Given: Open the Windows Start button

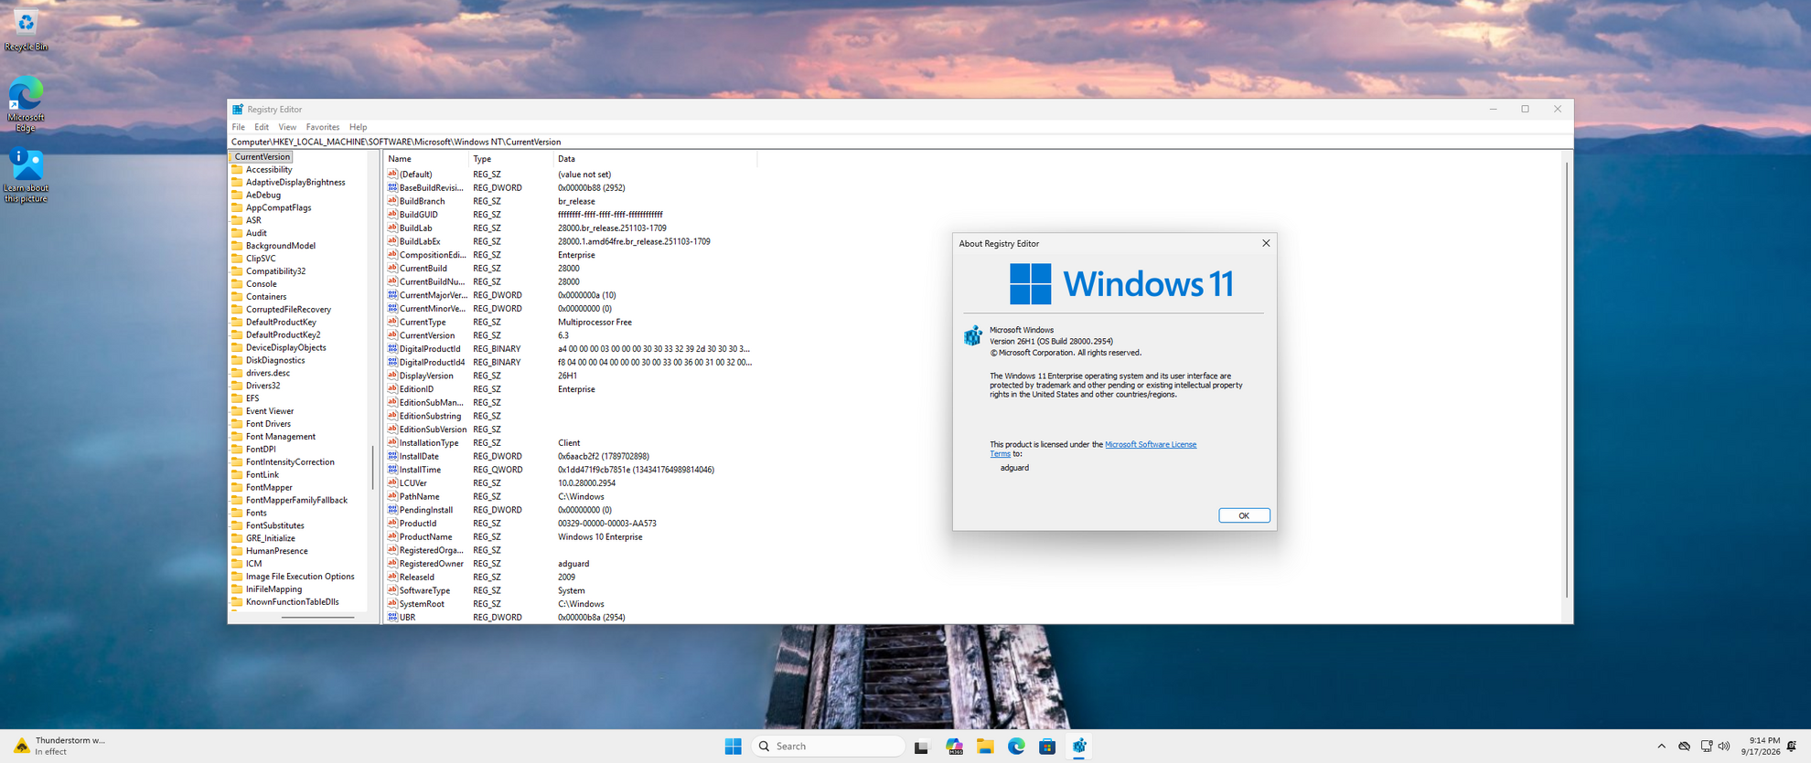Looking at the screenshot, I should point(733,747).
